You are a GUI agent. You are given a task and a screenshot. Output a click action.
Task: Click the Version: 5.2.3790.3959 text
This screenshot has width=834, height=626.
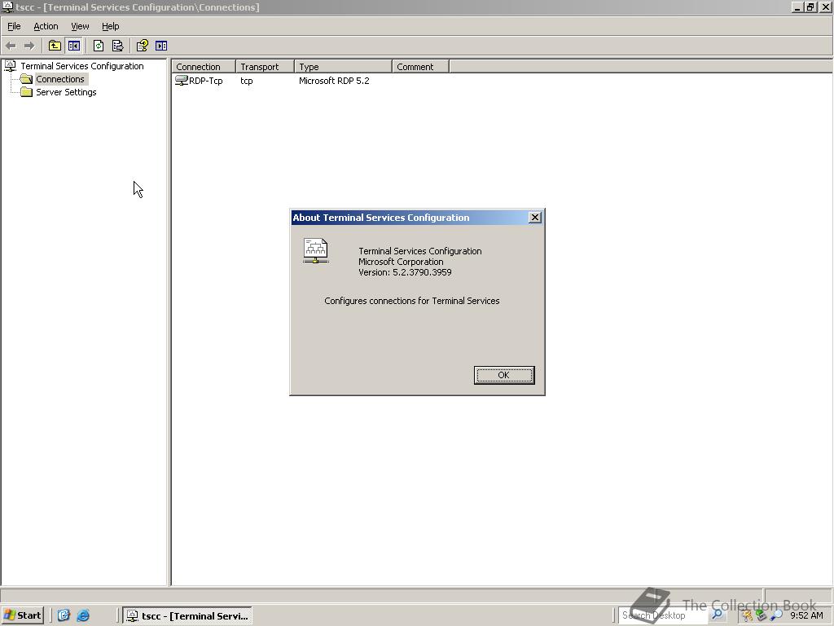(x=405, y=272)
